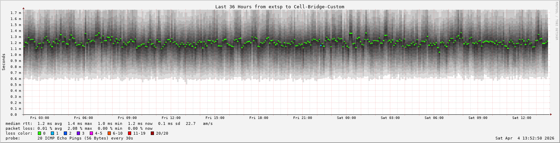The height and width of the screenshot is (143, 560).
Task: Click the green 0 loss color swatch
Action: coord(39,133)
